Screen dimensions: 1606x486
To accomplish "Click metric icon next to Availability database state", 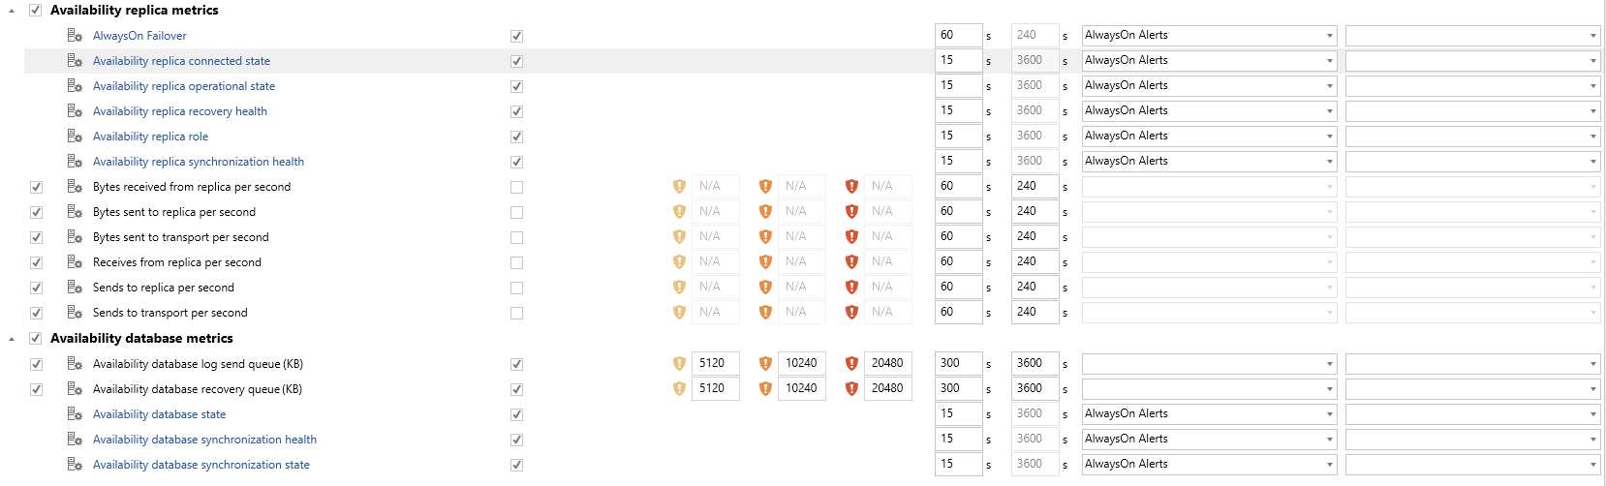I will pos(75,413).
